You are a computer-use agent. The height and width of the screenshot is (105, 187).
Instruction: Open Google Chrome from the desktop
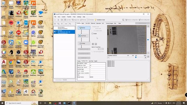pos(11,63)
